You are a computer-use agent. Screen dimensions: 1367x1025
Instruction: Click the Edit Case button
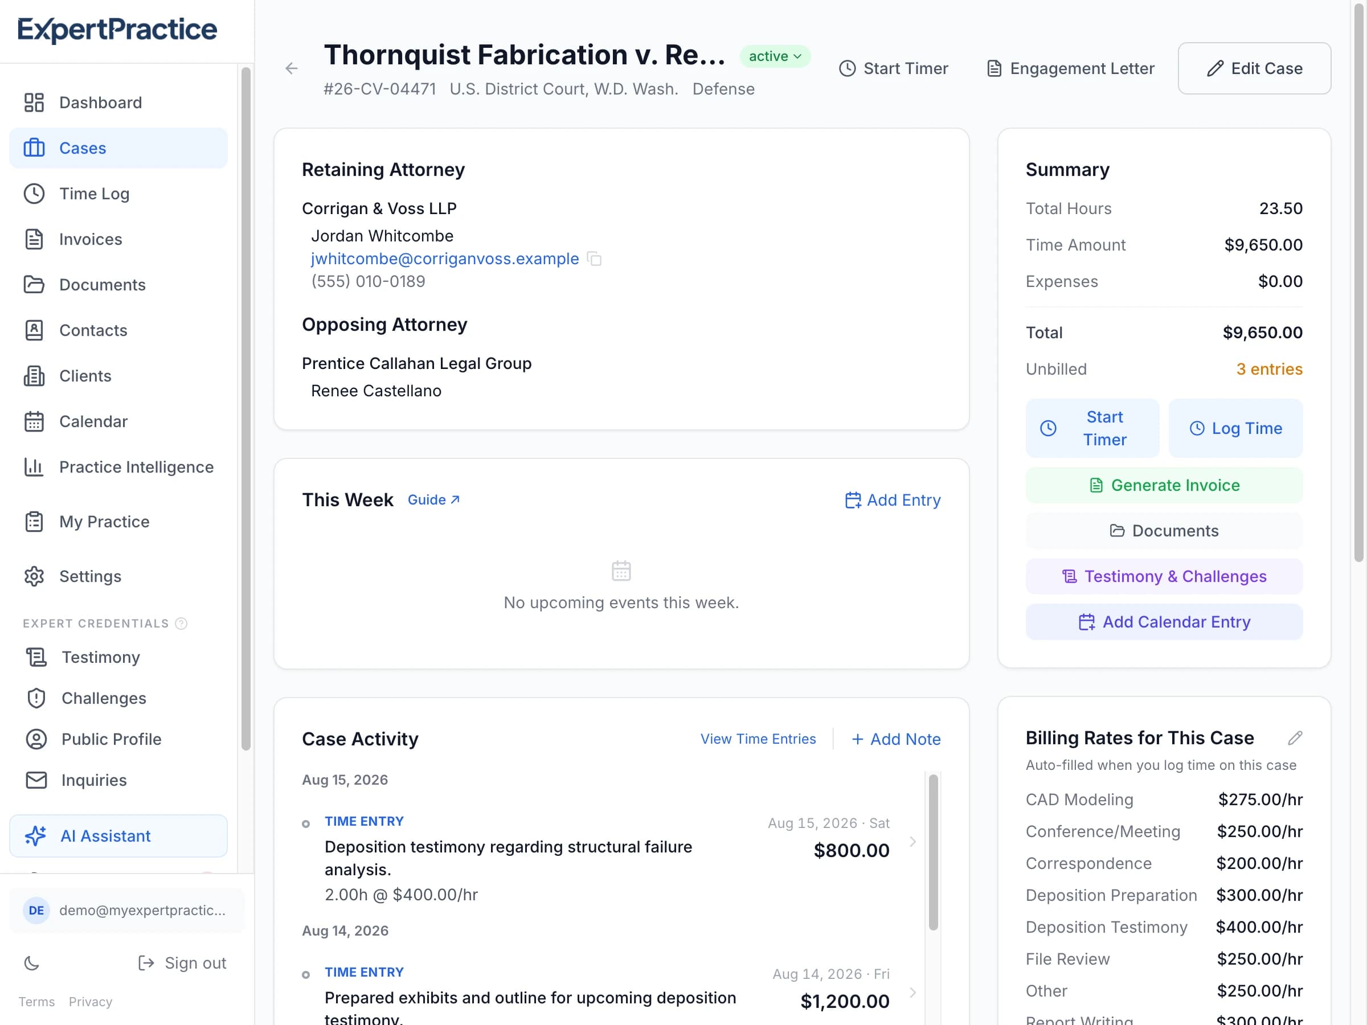(x=1255, y=68)
